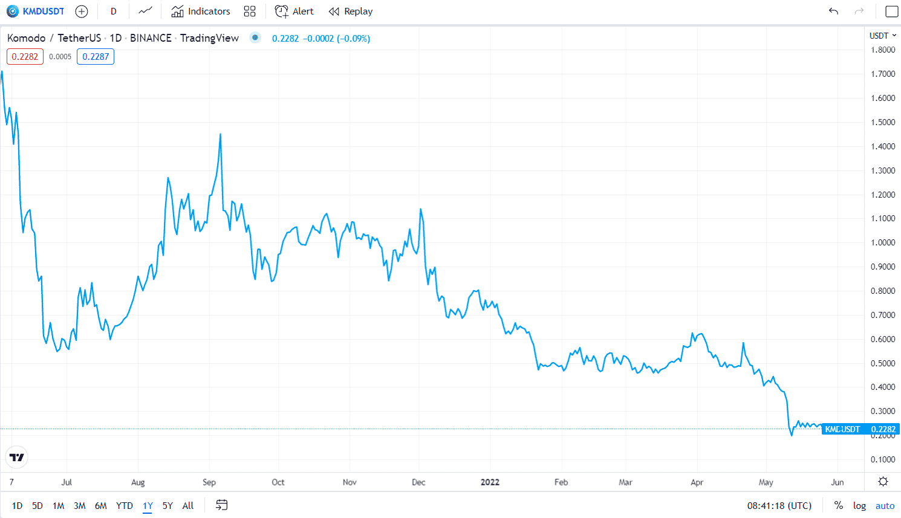This screenshot has width=901, height=518.
Task: Redo the chart action
Action: coord(859,11)
